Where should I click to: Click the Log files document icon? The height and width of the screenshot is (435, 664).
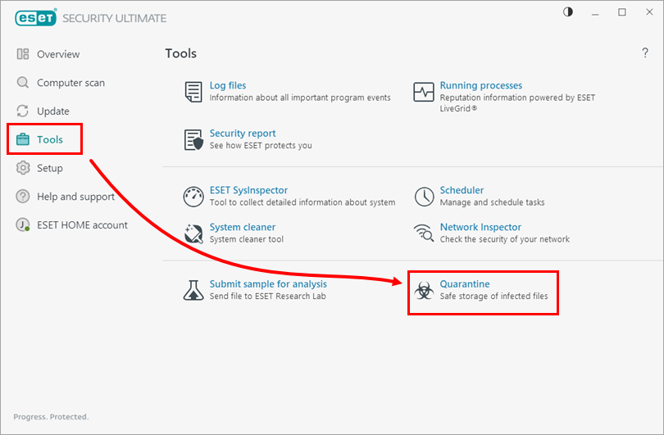(x=193, y=91)
